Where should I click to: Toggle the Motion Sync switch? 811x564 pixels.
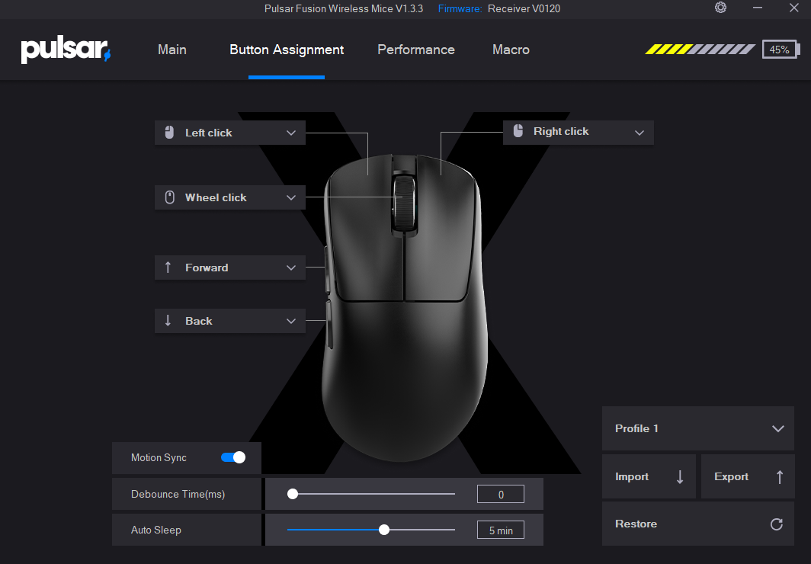tap(233, 457)
